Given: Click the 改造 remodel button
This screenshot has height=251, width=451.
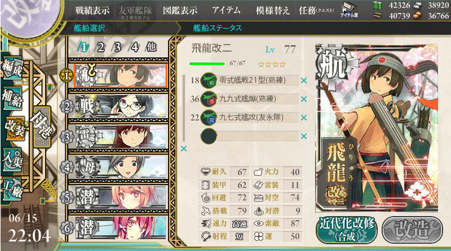Looking at the screenshot, I should [x=412, y=230].
